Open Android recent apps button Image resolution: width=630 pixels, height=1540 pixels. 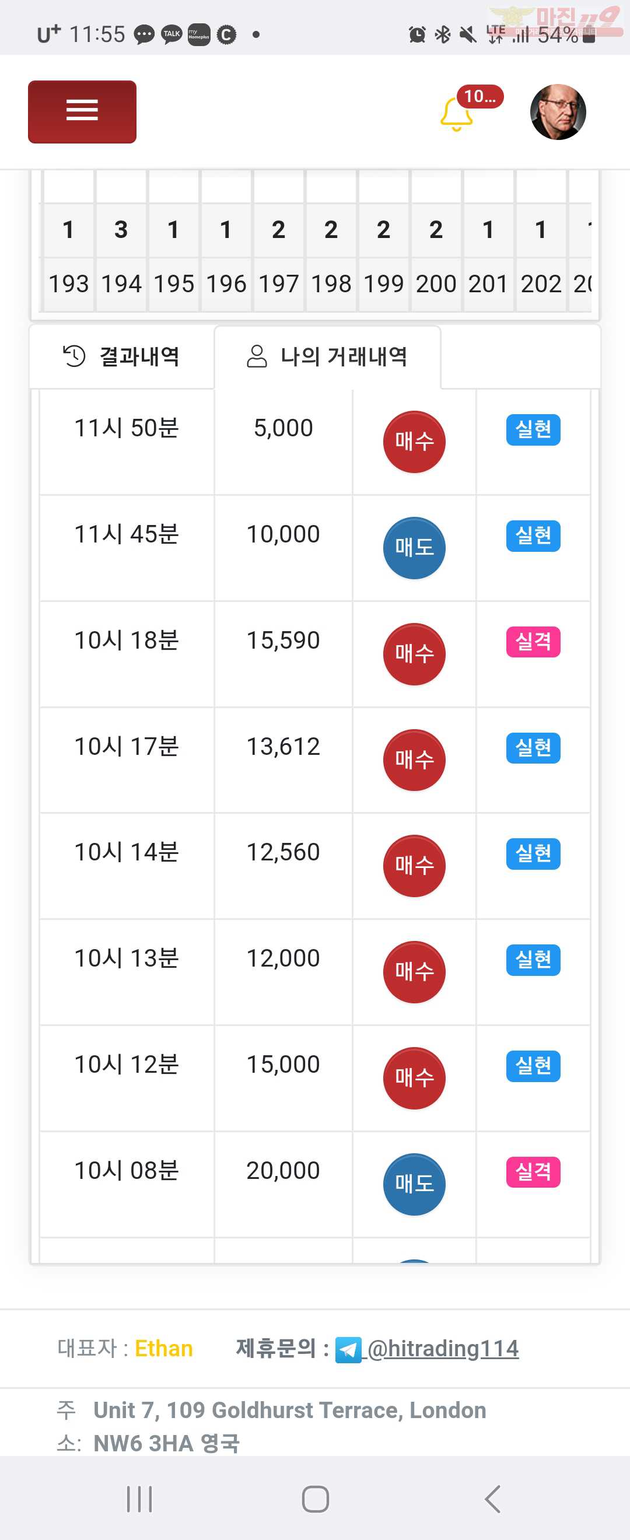[x=139, y=1499]
